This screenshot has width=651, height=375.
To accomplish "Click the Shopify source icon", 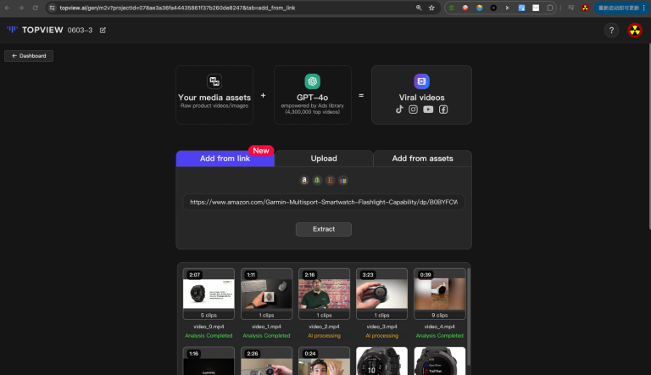I will tap(318, 180).
